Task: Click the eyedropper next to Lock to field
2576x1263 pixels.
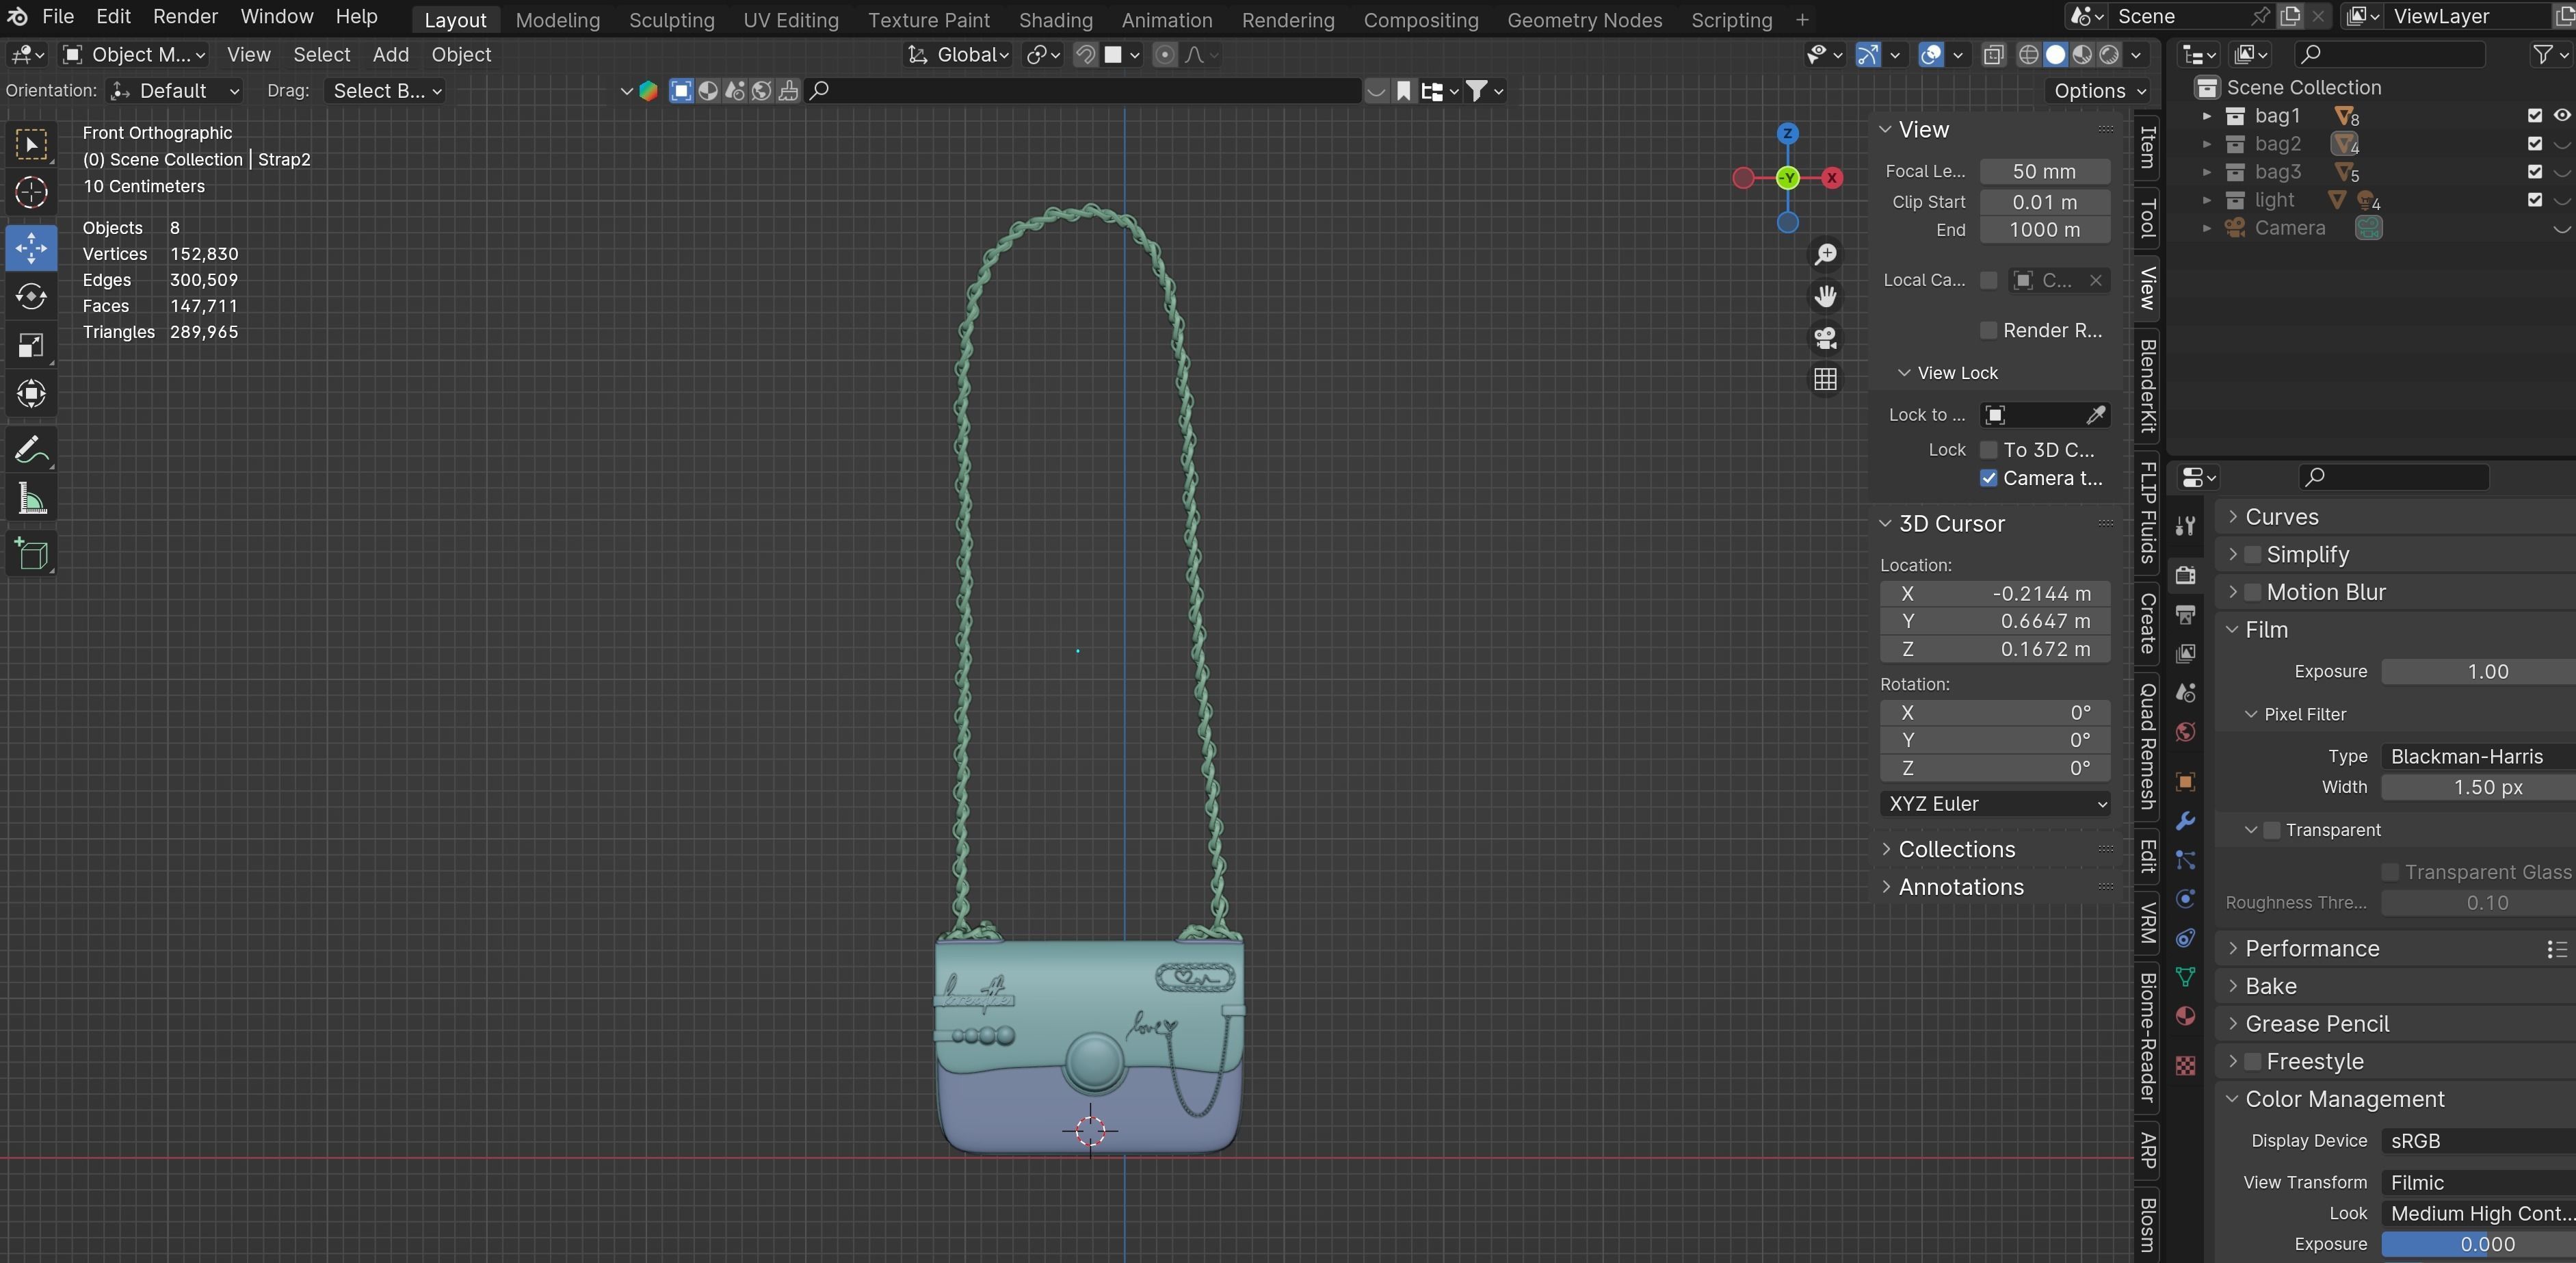Action: coord(2096,415)
